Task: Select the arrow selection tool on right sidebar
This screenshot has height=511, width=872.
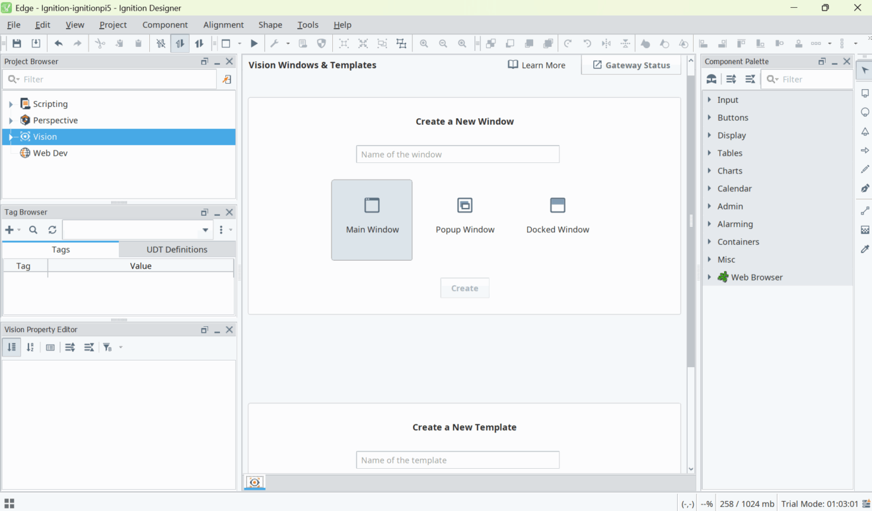Action: pos(865,71)
